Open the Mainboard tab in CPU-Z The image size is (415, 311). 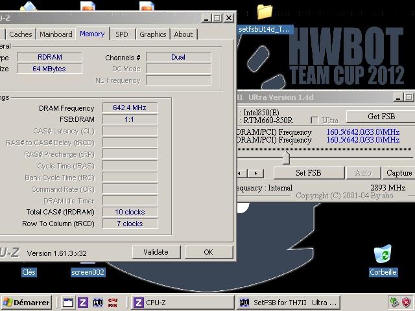coord(56,34)
